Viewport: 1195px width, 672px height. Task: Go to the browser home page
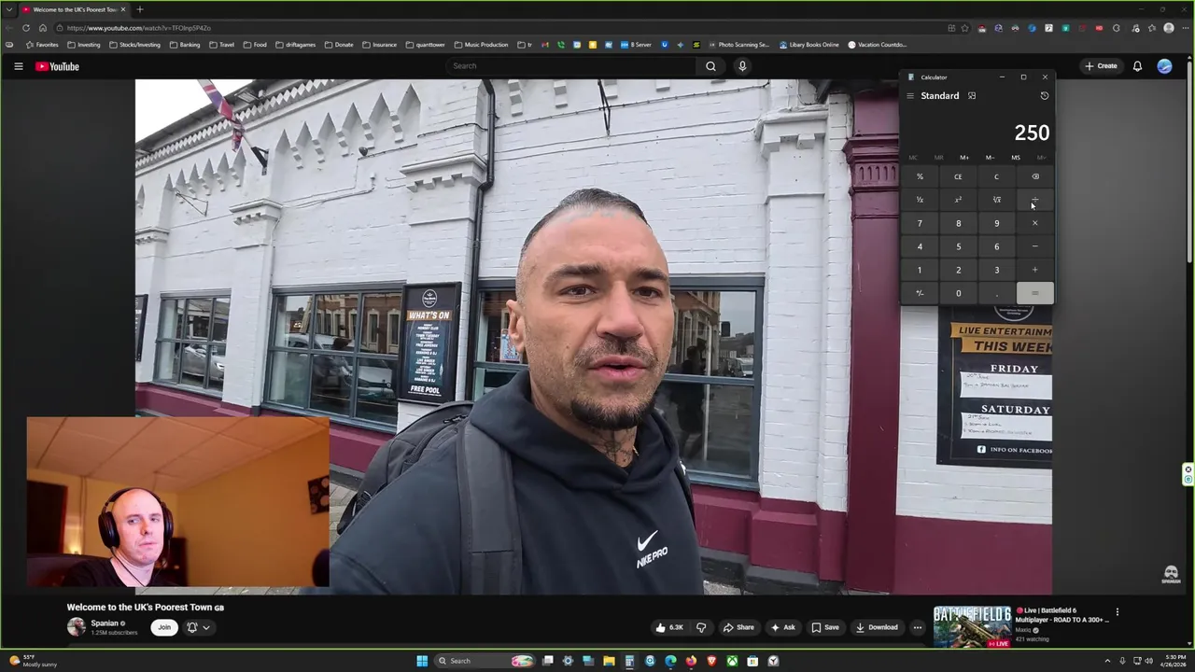point(42,28)
